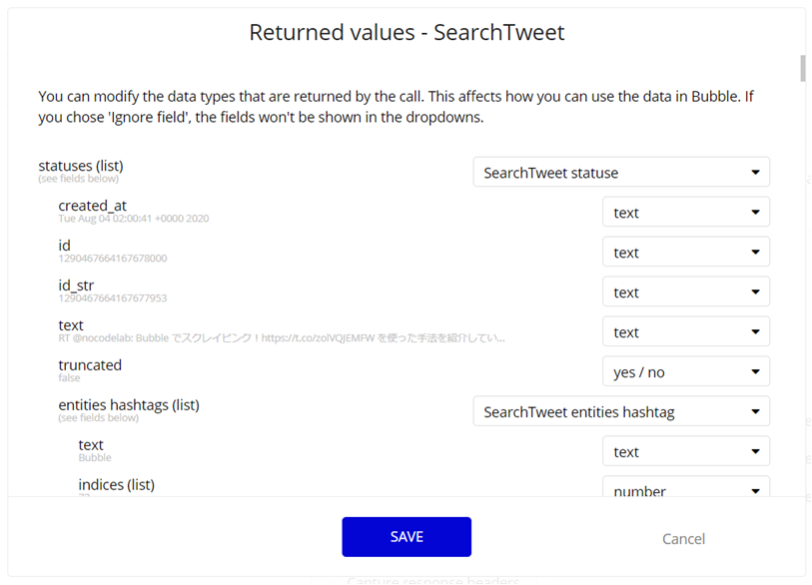Select data type for tweet text field
Image resolution: width=812 pixels, height=585 pixels.
(x=685, y=331)
